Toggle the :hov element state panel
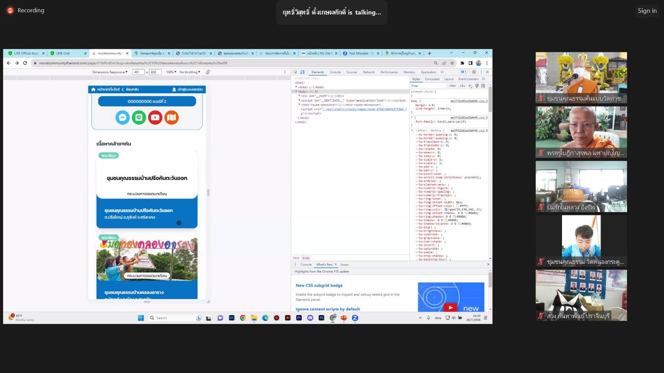This screenshot has width=664, height=373. (x=452, y=86)
